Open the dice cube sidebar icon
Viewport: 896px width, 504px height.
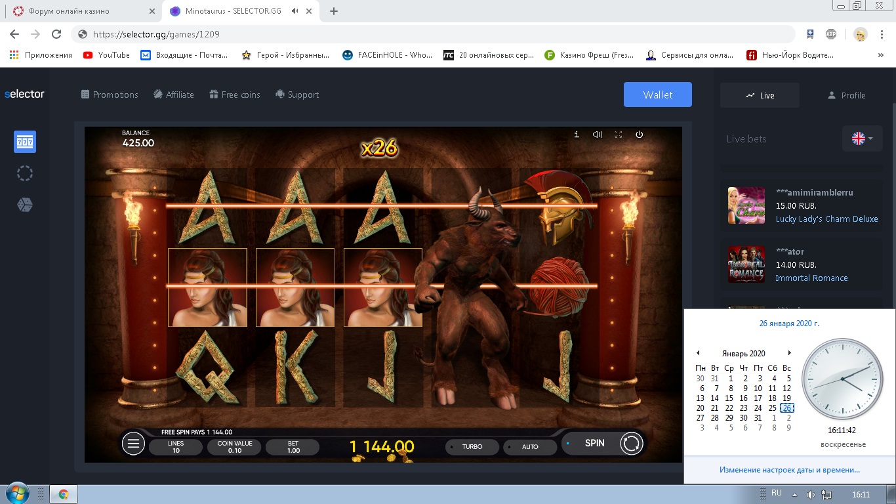click(x=25, y=205)
